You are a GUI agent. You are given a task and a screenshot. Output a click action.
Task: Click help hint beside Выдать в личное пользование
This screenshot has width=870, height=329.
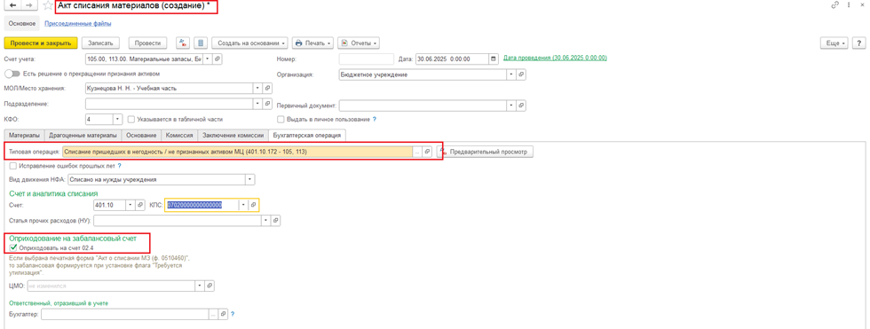(x=375, y=119)
